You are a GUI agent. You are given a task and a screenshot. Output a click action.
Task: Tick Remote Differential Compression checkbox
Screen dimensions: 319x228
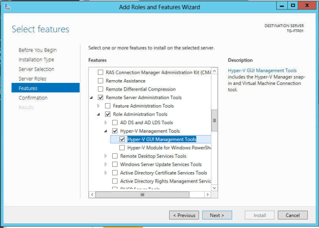pyautogui.click(x=100, y=89)
